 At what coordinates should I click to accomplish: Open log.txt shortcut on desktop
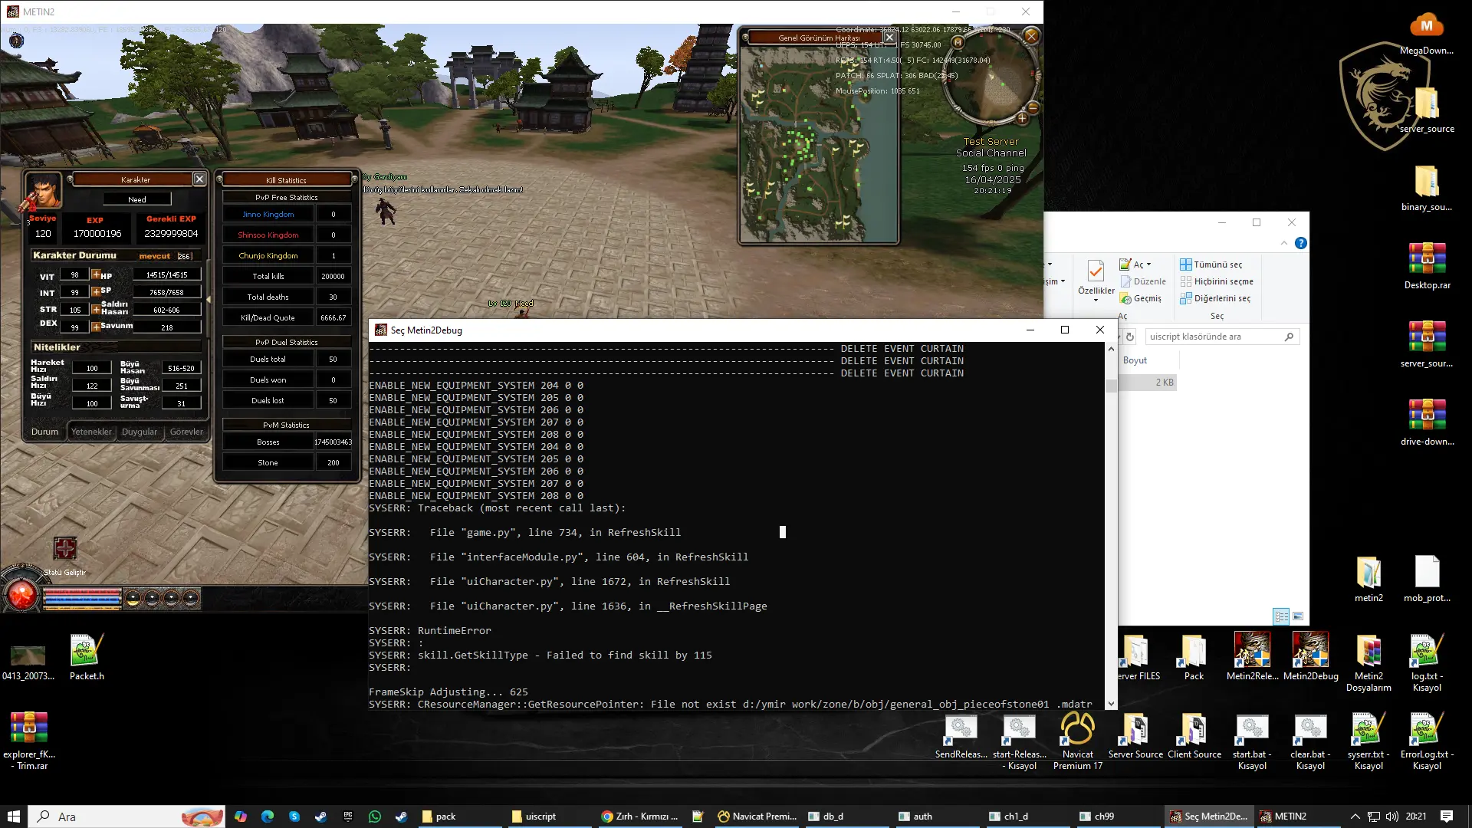1426,662
